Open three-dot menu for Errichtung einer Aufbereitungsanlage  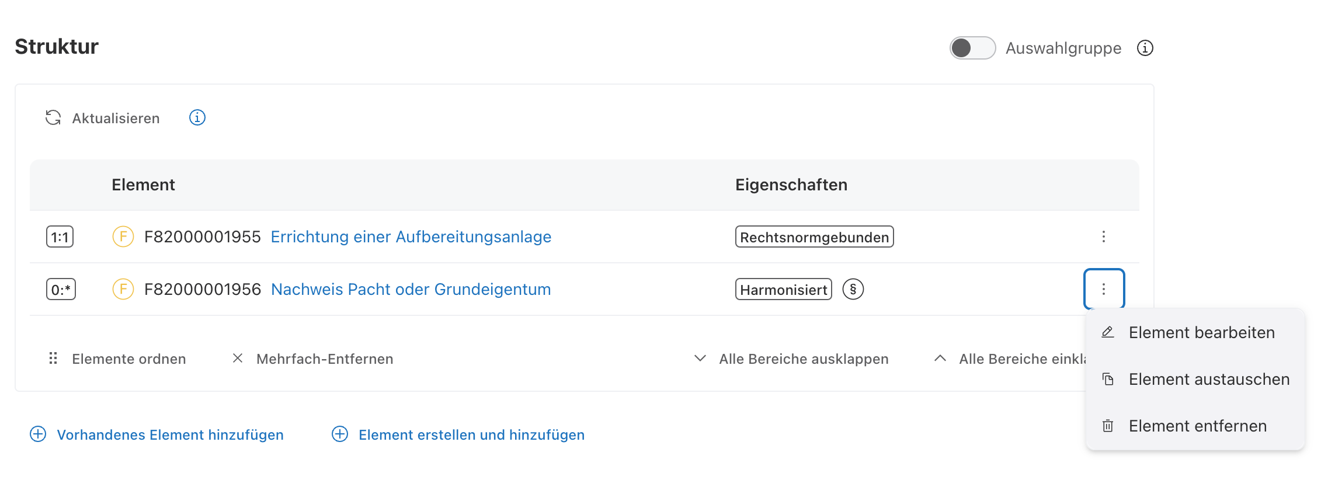[x=1103, y=237]
